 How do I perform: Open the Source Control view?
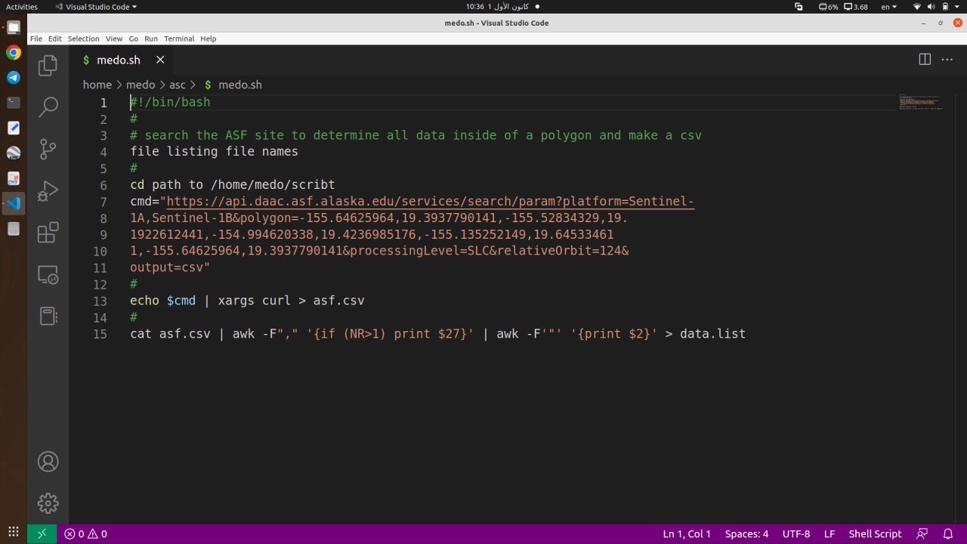48,150
